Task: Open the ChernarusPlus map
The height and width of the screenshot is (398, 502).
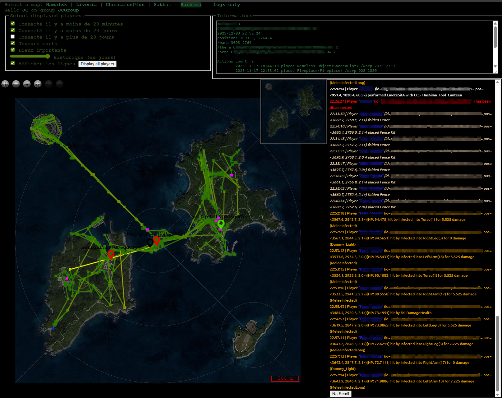Action: click(125, 4)
